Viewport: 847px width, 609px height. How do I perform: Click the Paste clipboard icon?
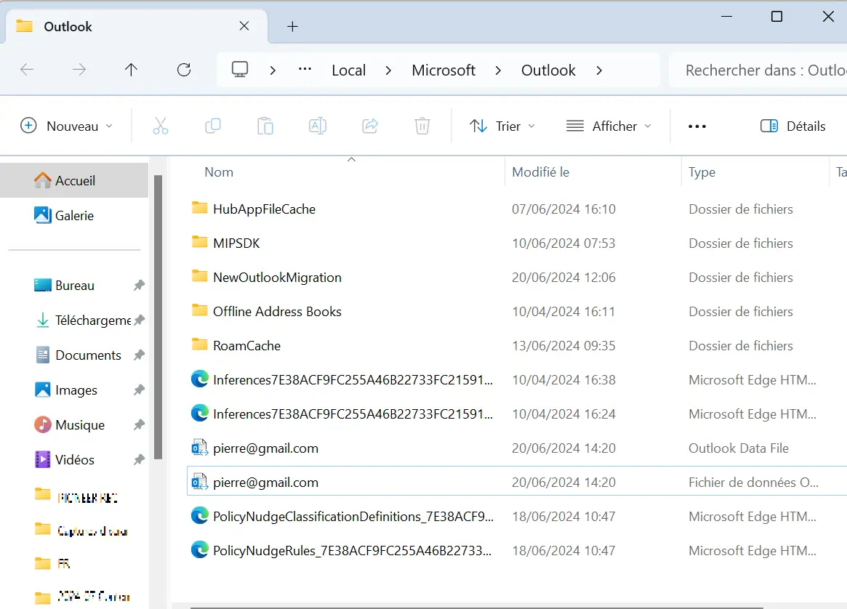point(265,126)
